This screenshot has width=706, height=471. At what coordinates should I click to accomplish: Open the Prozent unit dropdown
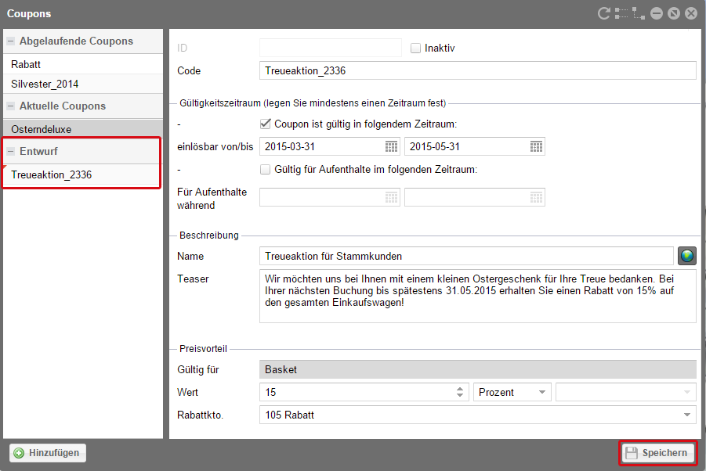click(512, 392)
